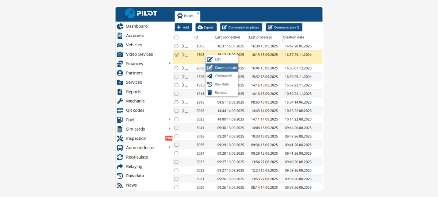The image size is (438, 197).
Task: Expand the Autoconductor submenu arrow
Action: pyautogui.click(x=170, y=148)
